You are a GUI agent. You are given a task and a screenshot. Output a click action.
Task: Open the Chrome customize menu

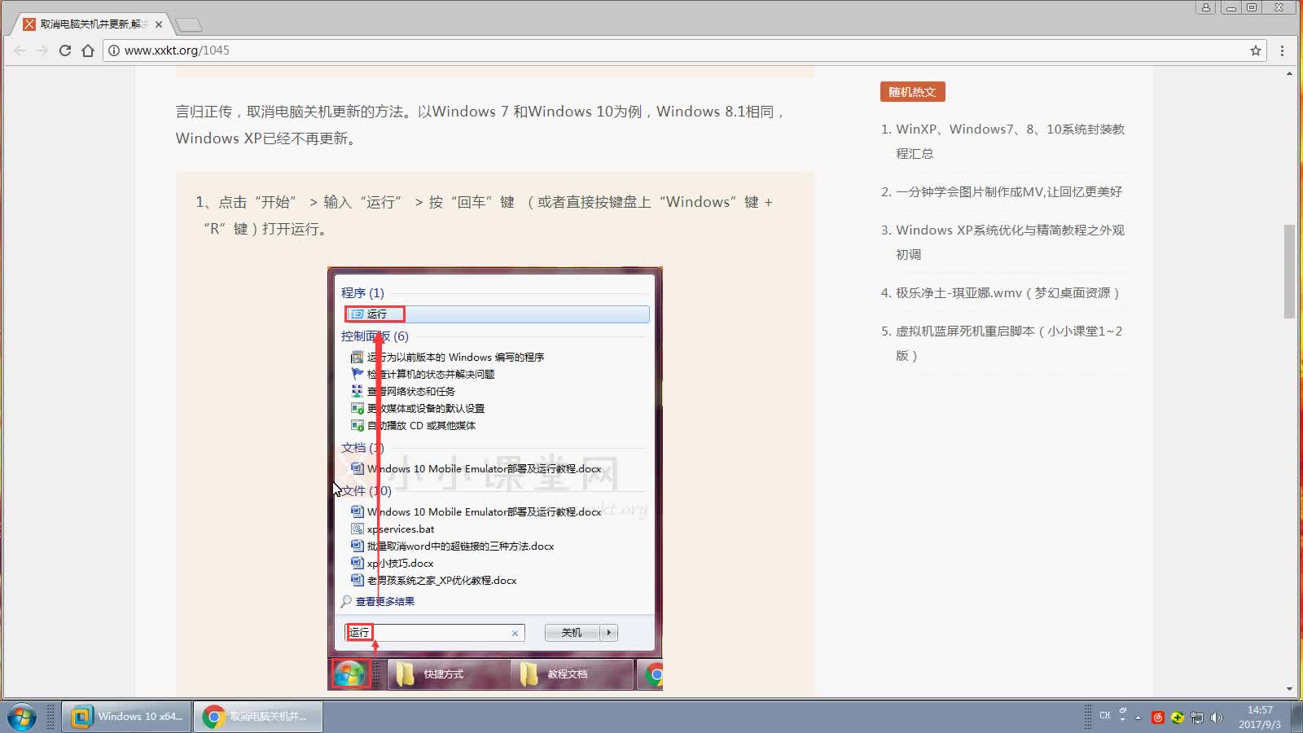1283,50
